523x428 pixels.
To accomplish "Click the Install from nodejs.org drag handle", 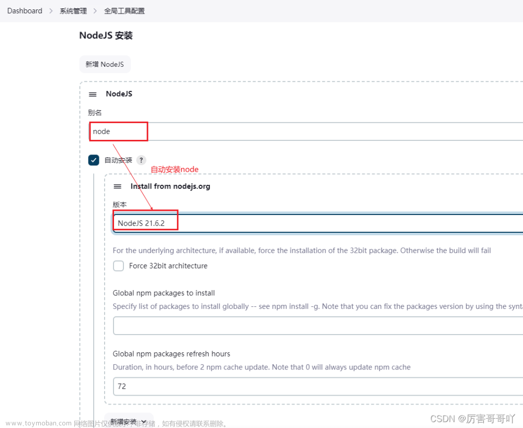I will 117,186.
